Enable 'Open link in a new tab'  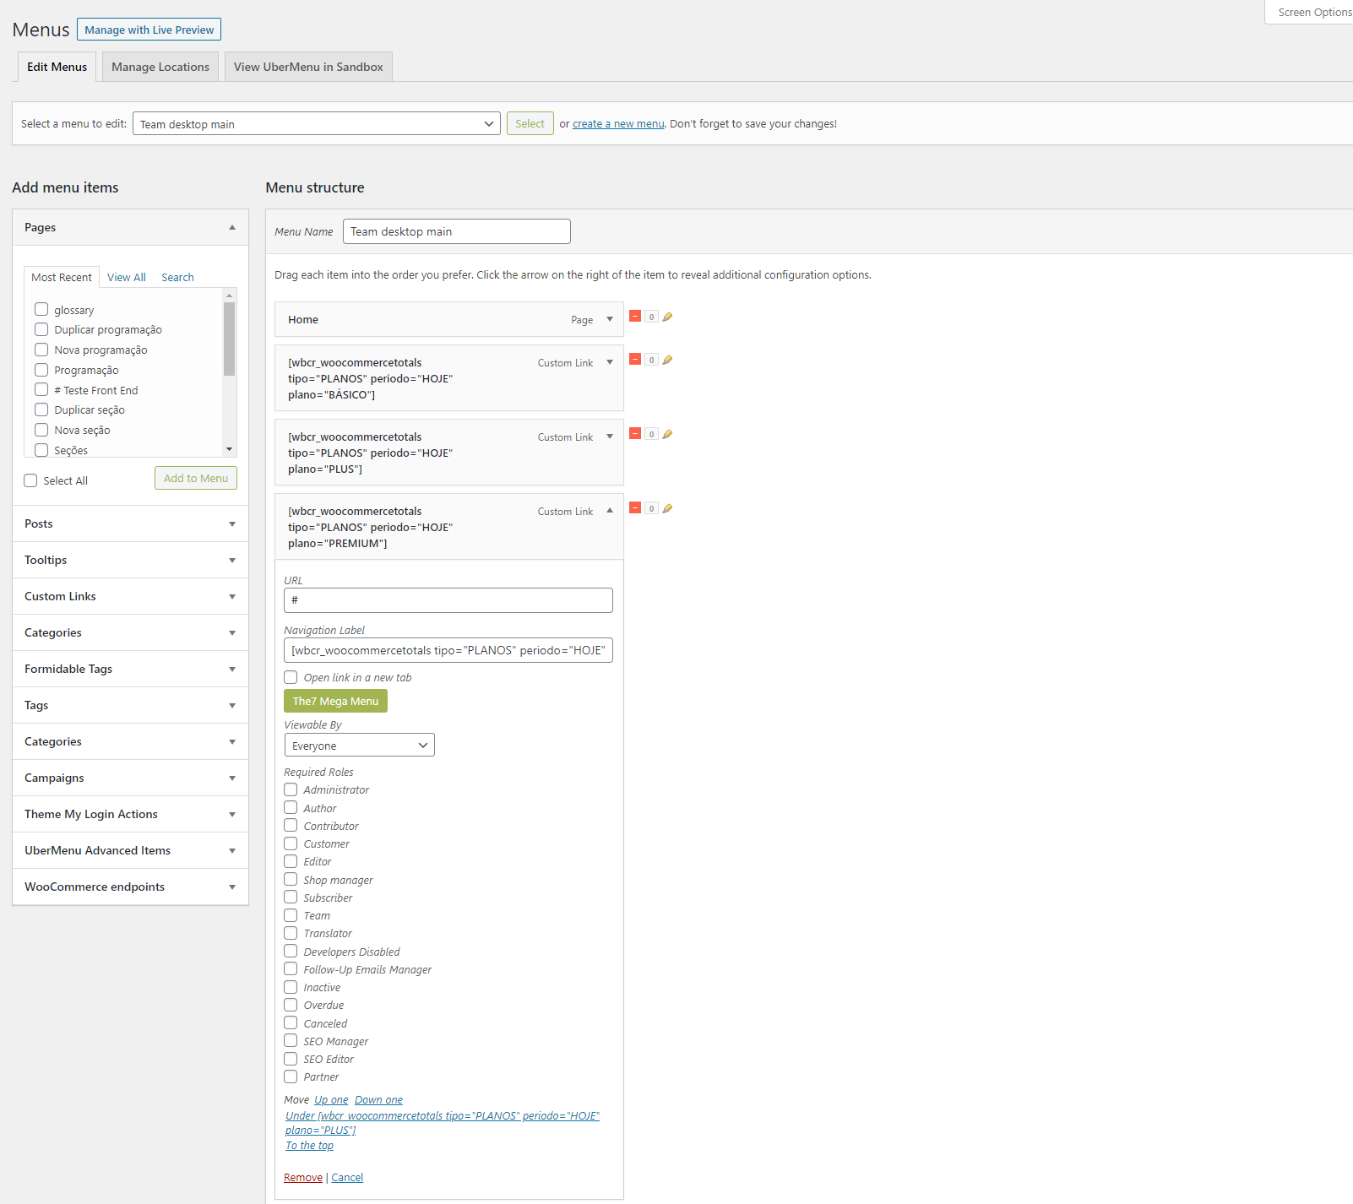point(291,677)
